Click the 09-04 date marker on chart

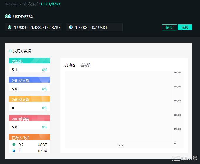[121, 145]
